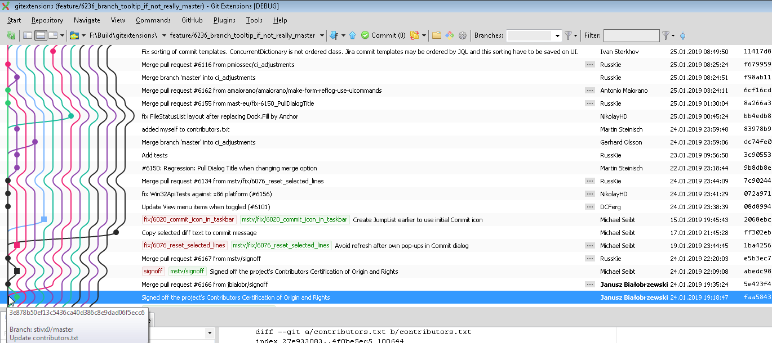
Task: Toggle the commit info position layout button
Action: pyautogui.click(x=54, y=35)
